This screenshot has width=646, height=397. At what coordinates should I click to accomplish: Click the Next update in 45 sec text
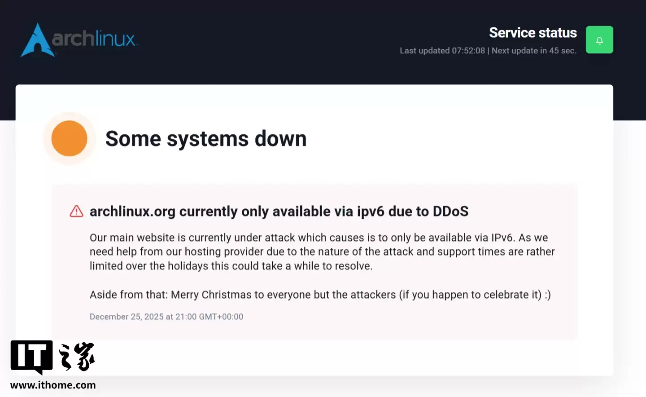[x=534, y=50]
